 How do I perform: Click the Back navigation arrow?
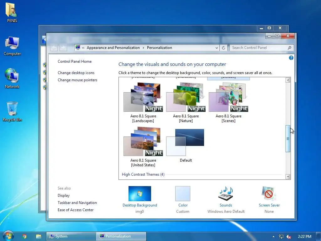click(54, 48)
